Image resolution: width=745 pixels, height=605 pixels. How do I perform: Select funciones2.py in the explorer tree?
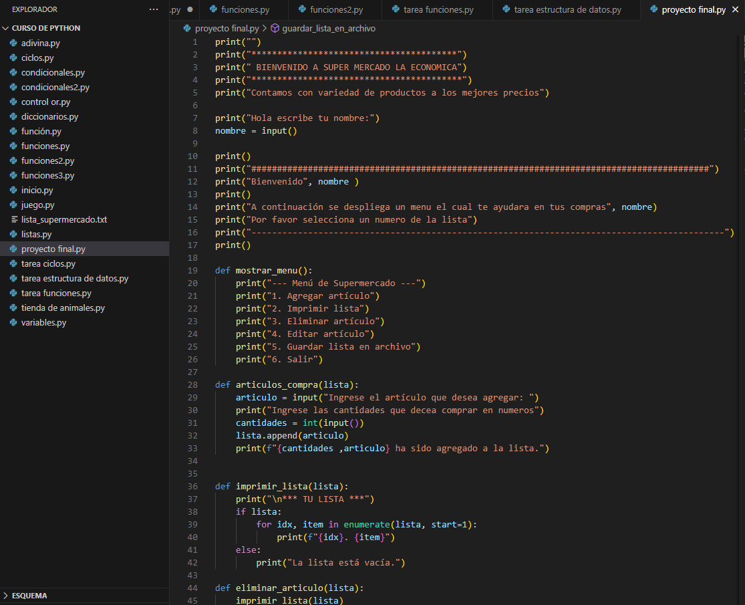click(85, 160)
